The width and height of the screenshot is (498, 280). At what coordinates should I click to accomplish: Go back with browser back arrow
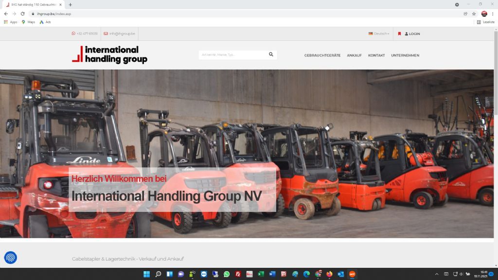pos(6,14)
